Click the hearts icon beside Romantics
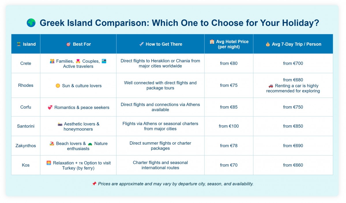This screenshot has width=346, height=203. pos(50,108)
